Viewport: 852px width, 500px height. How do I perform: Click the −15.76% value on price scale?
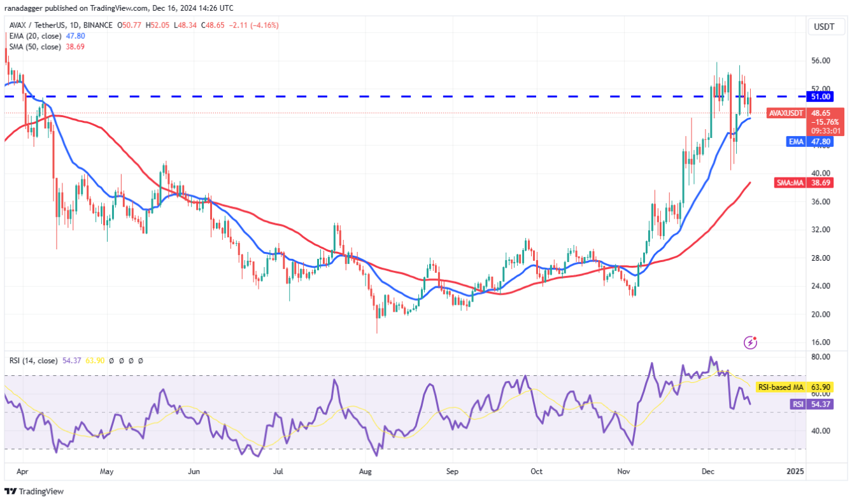825,122
